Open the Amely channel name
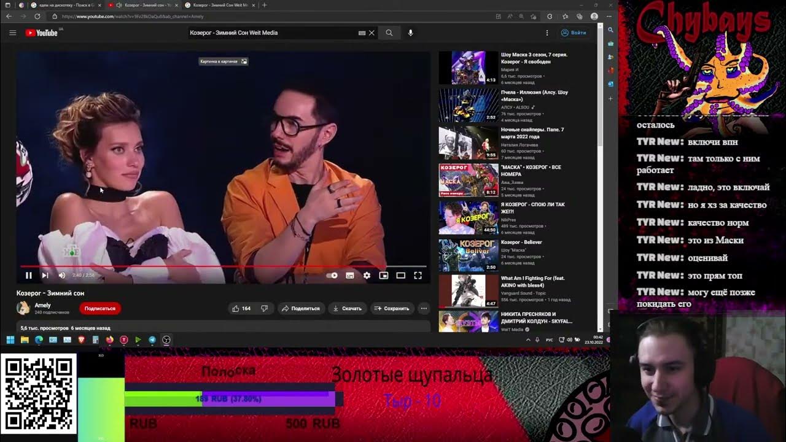 click(x=43, y=305)
